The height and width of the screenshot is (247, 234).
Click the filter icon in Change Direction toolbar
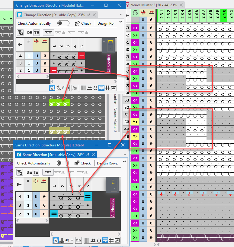point(20,33)
